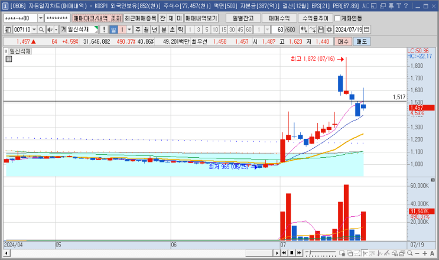
Task: Expand the disabled interval 1 dropdown
Action: click(x=267, y=30)
